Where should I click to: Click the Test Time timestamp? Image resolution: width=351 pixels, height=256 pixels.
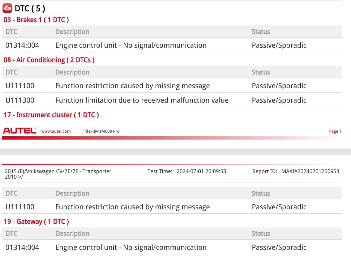click(201, 171)
